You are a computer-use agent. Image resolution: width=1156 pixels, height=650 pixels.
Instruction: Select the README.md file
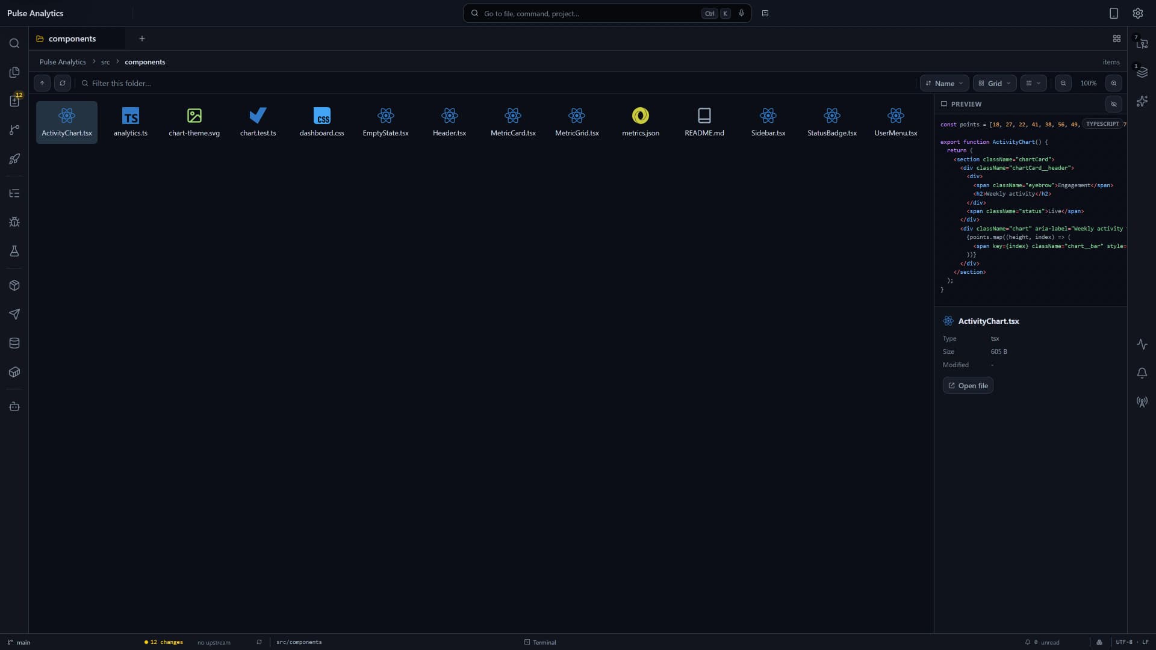704,122
